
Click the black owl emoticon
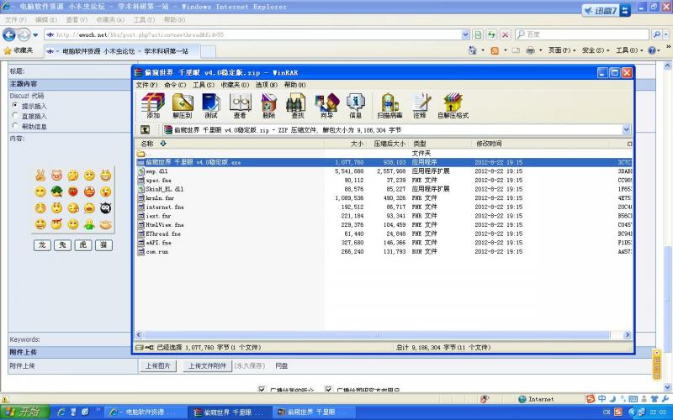tap(106, 207)
